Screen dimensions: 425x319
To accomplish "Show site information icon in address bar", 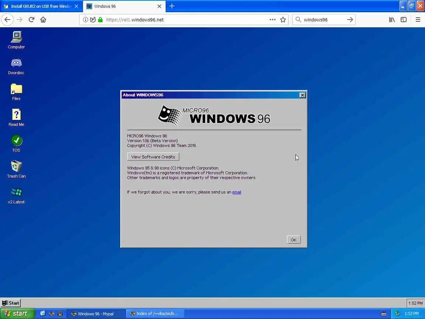I will point(85,20).
